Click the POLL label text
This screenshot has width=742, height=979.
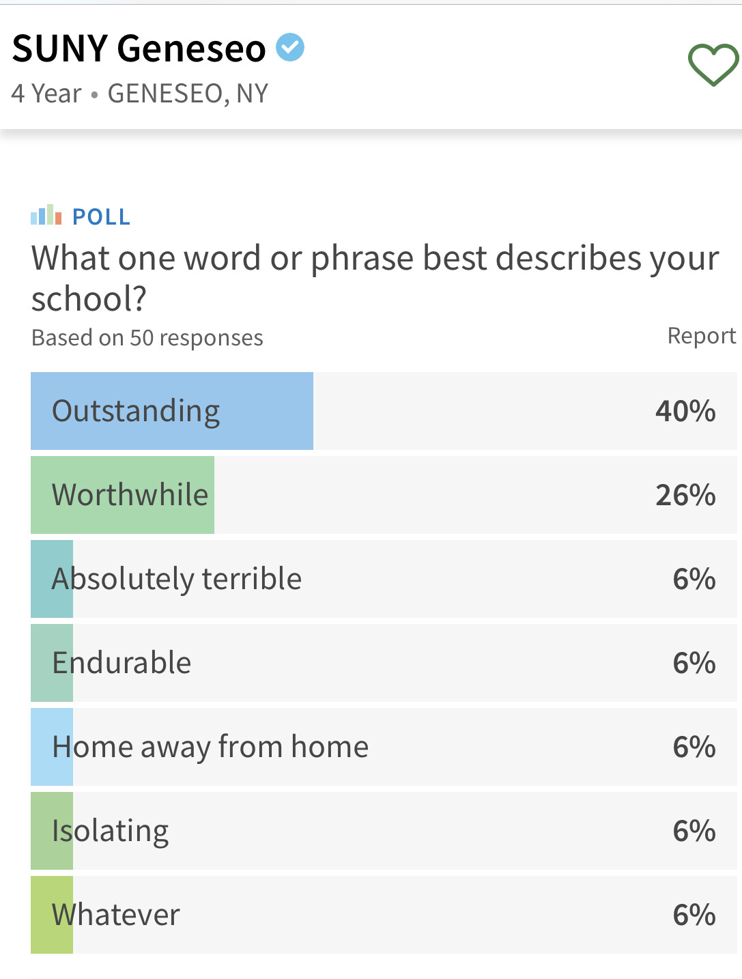point(101,216)
